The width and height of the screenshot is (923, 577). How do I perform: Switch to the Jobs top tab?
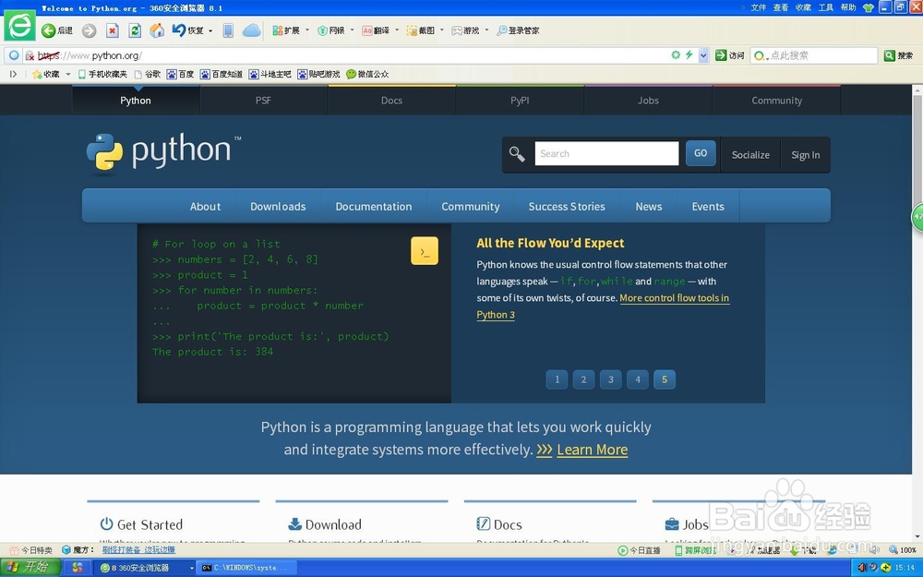pyautogui.click(x=648, y=100)
